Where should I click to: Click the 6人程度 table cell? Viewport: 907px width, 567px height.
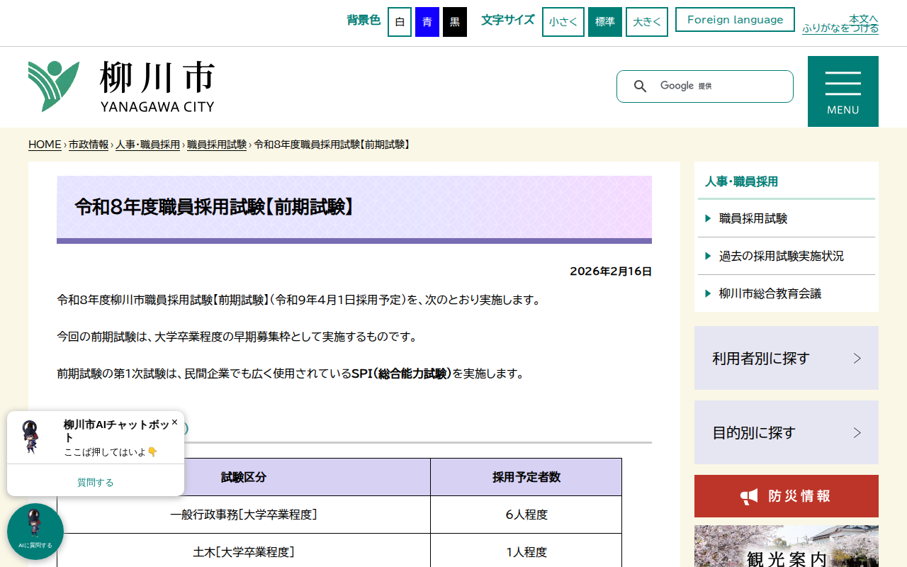pyautogui.click(x=526, y=515)
